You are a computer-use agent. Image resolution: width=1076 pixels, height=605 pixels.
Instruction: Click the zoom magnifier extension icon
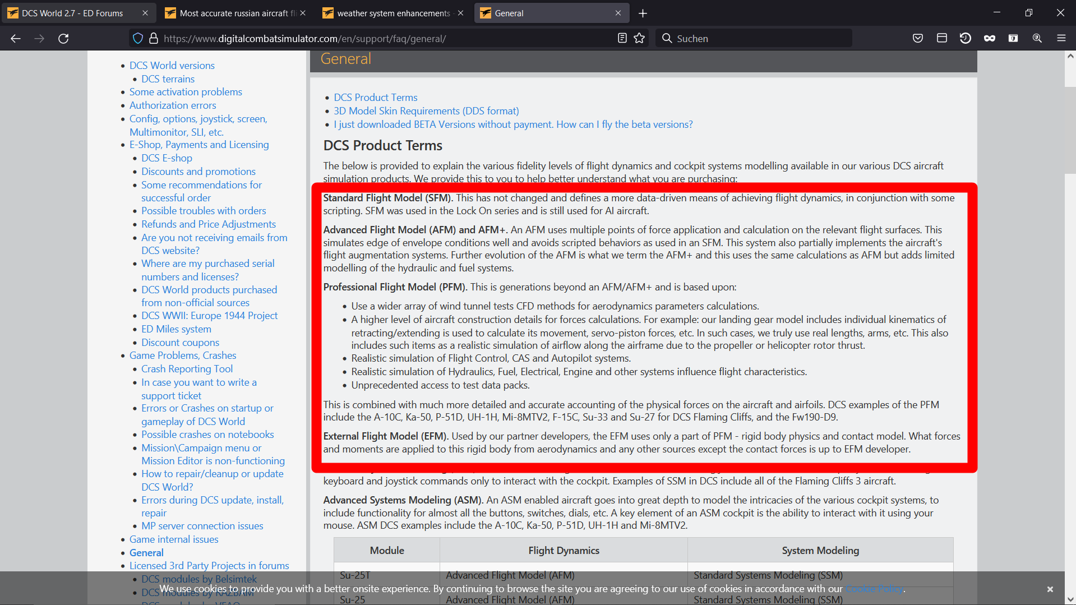[1037, 38]
